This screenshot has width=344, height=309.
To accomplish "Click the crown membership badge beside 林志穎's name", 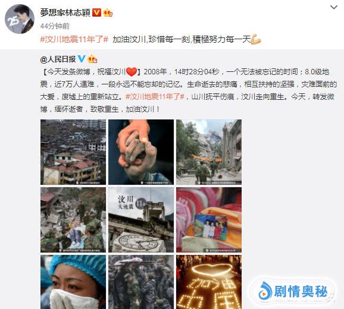I will point(108,12).
